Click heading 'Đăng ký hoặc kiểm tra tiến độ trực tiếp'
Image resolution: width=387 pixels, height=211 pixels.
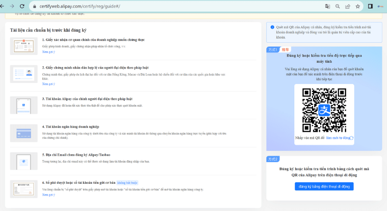pyautogui.click(x=324, y=59)
